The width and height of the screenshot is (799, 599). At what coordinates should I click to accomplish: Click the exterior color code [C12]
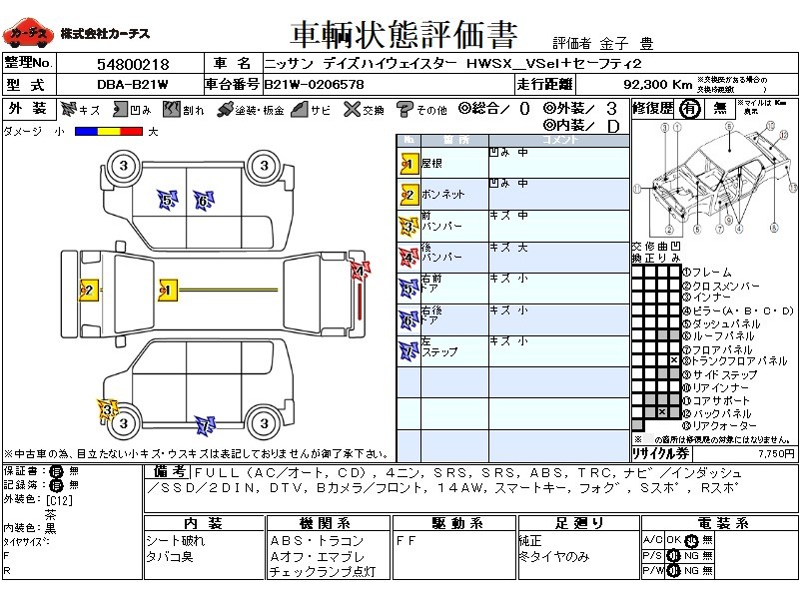[60, 500]
